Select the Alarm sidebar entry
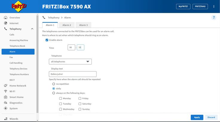The height and width of the screenshot is (122, 220). pyautogui.click(x=18, y=52)
